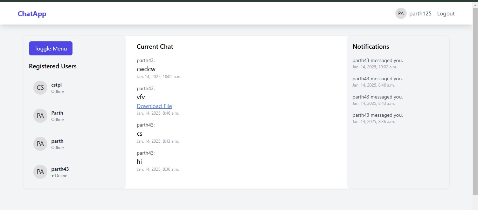This screenshot has width=478, height=210.
Task: Click the Current Chat heading
Action: click(155, 46)
